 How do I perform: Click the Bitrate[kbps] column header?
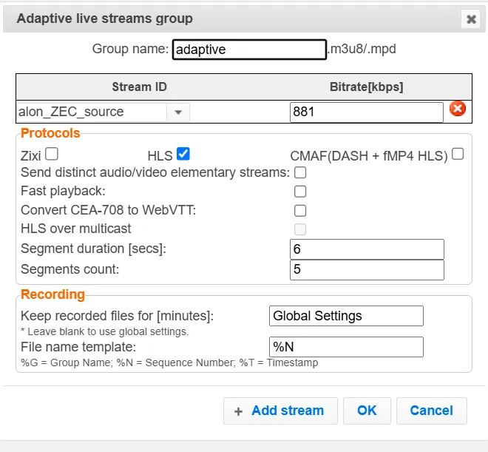tap(366, 87)
